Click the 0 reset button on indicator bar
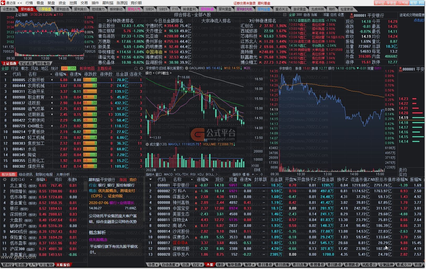This screenshot has height=269, width=426. point(262,174)
